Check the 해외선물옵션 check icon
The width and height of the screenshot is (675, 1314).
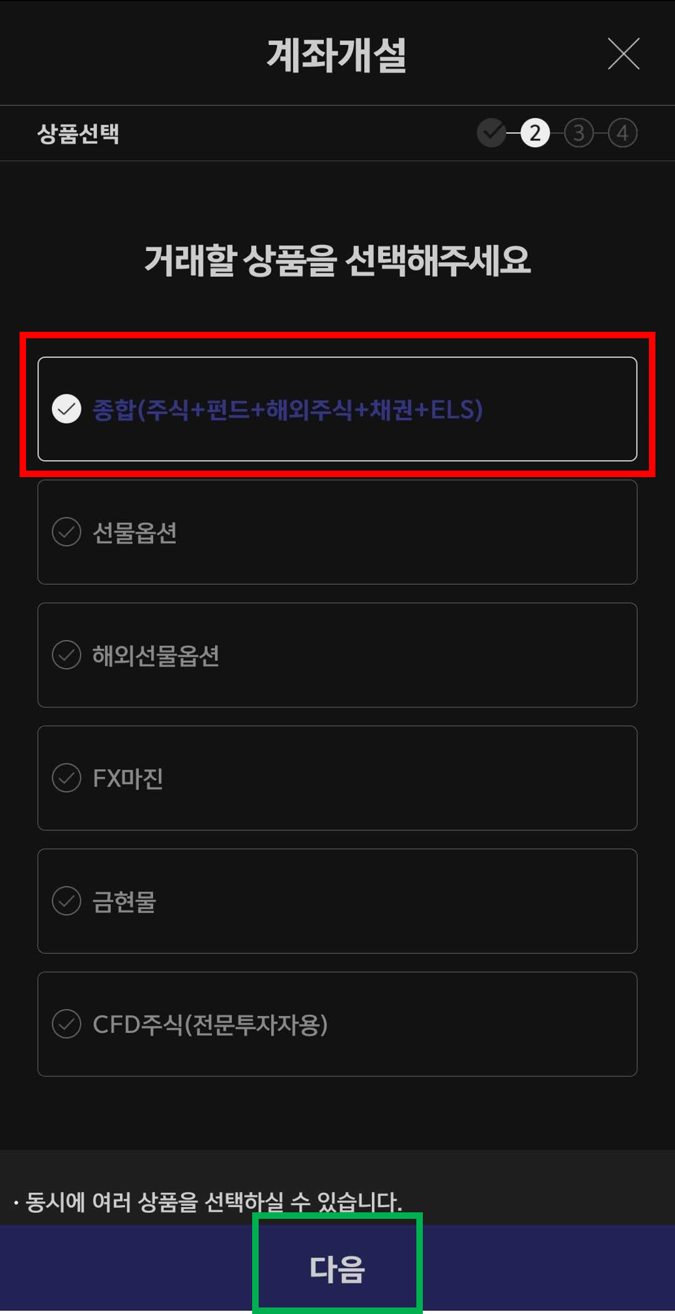coord(66,655)
